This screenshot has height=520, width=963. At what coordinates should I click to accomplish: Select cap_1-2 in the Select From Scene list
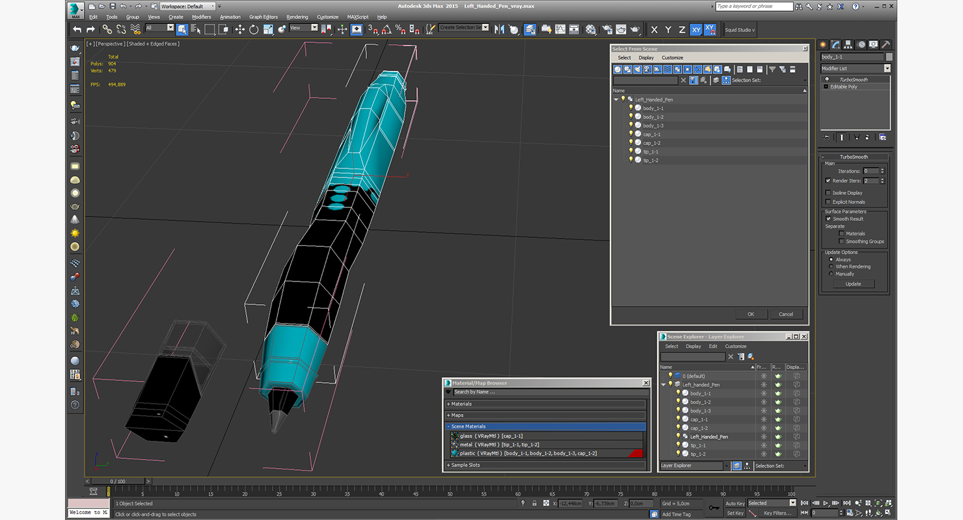pyautogui.click(x=652, y=143)
